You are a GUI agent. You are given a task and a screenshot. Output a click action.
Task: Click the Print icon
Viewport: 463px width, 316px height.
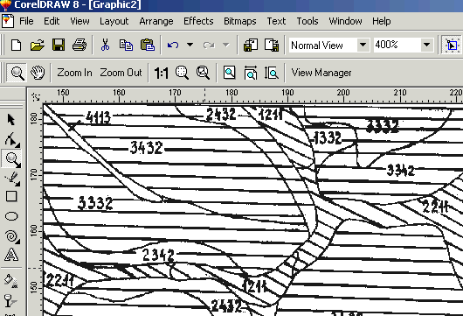79,46
